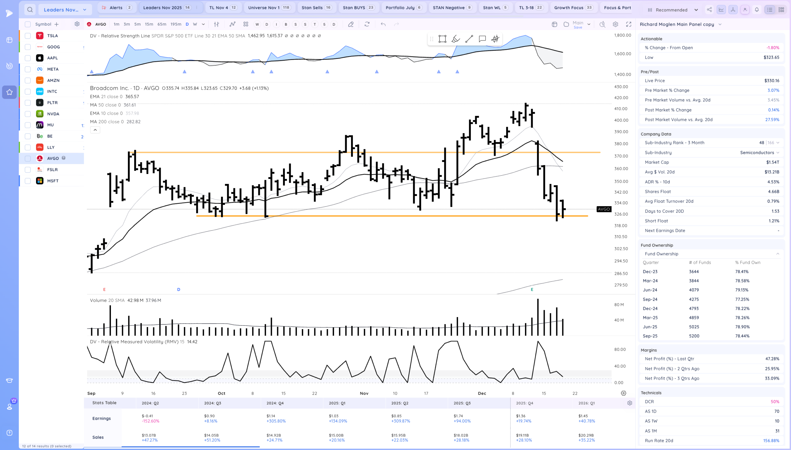Select the highlighter drawing tool
791x450 pixels.
click(455, 39)
